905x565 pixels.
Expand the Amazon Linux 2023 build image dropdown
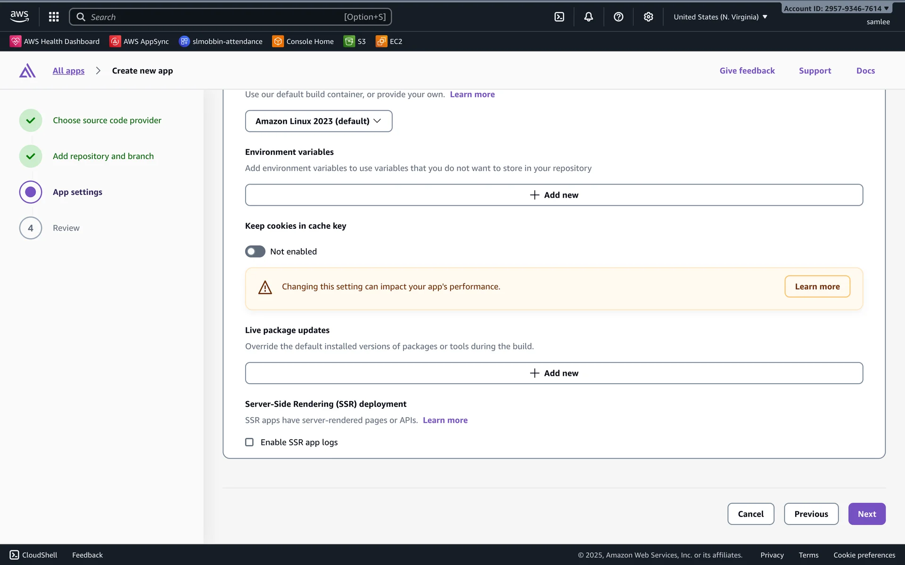(319, 121)
